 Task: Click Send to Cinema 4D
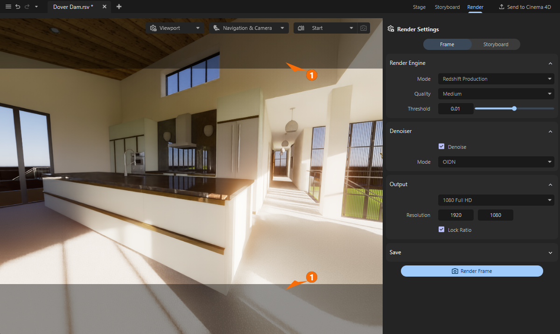coord(525,7)
